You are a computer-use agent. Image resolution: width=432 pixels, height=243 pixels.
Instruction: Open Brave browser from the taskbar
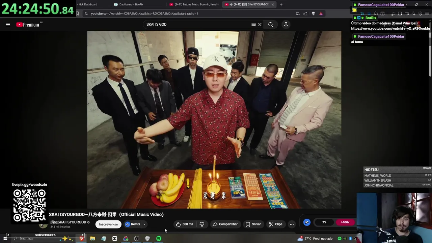(x=81, y=239)
